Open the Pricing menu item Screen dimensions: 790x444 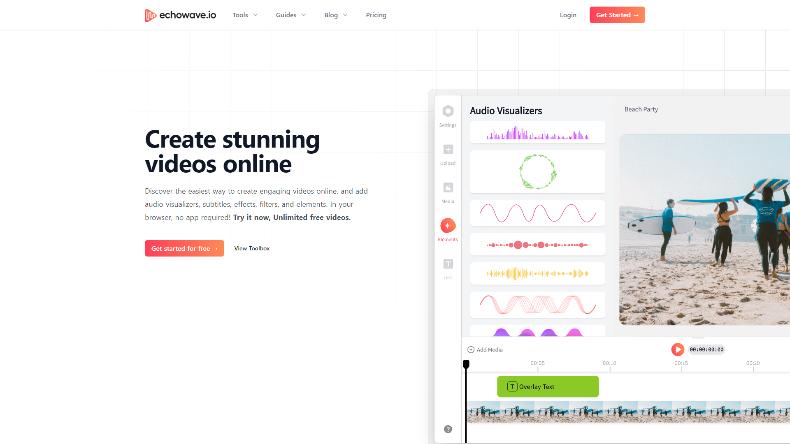[376, 15]
